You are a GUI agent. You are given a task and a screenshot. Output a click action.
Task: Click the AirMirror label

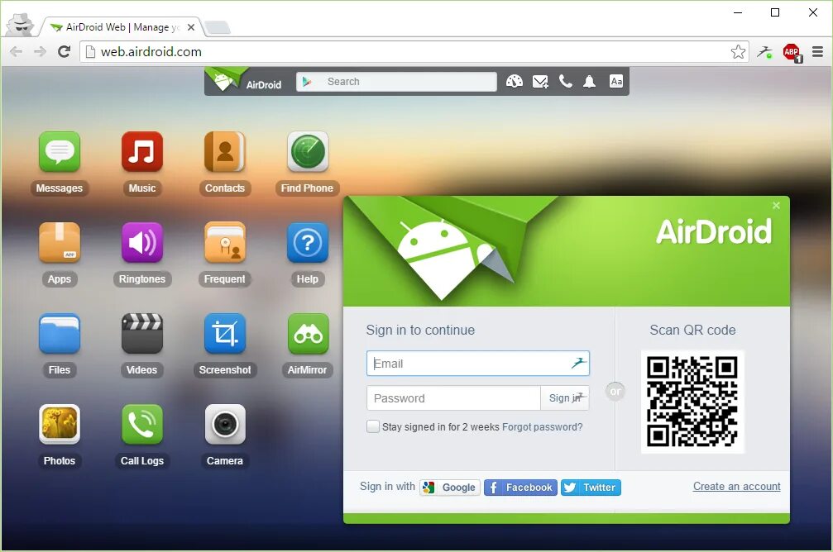coord(307,370)
